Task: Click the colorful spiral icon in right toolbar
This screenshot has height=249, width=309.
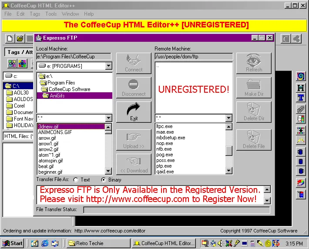Action: (301, 76)
